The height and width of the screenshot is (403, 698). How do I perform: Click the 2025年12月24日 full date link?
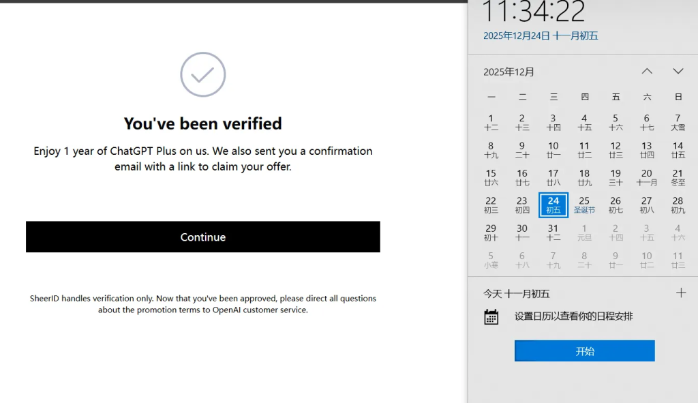coord(540,35)
